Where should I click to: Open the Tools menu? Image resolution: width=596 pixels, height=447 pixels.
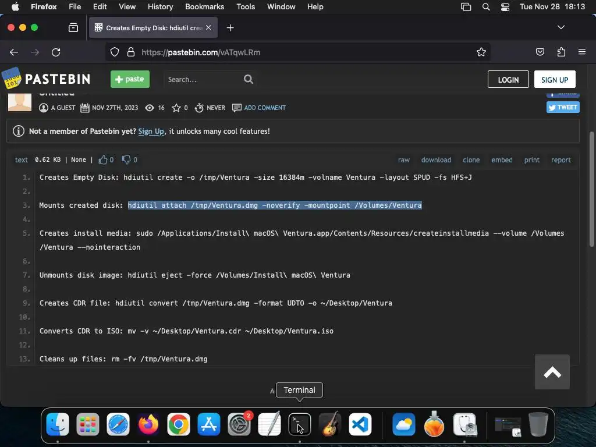(x=246, y=7)
